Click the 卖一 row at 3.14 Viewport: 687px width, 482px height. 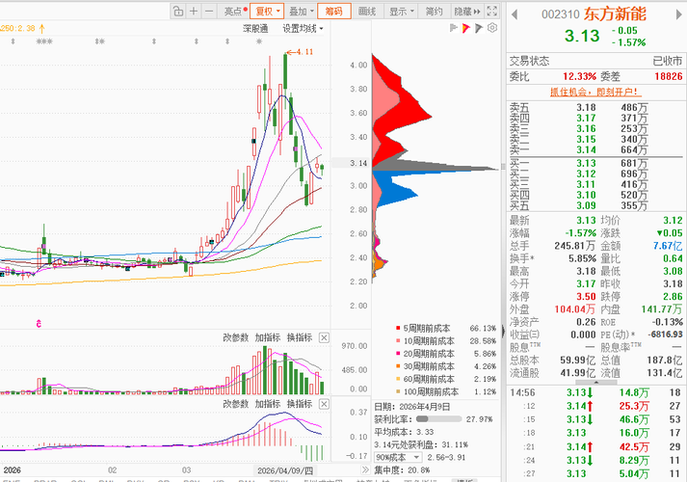coord(596,149)
